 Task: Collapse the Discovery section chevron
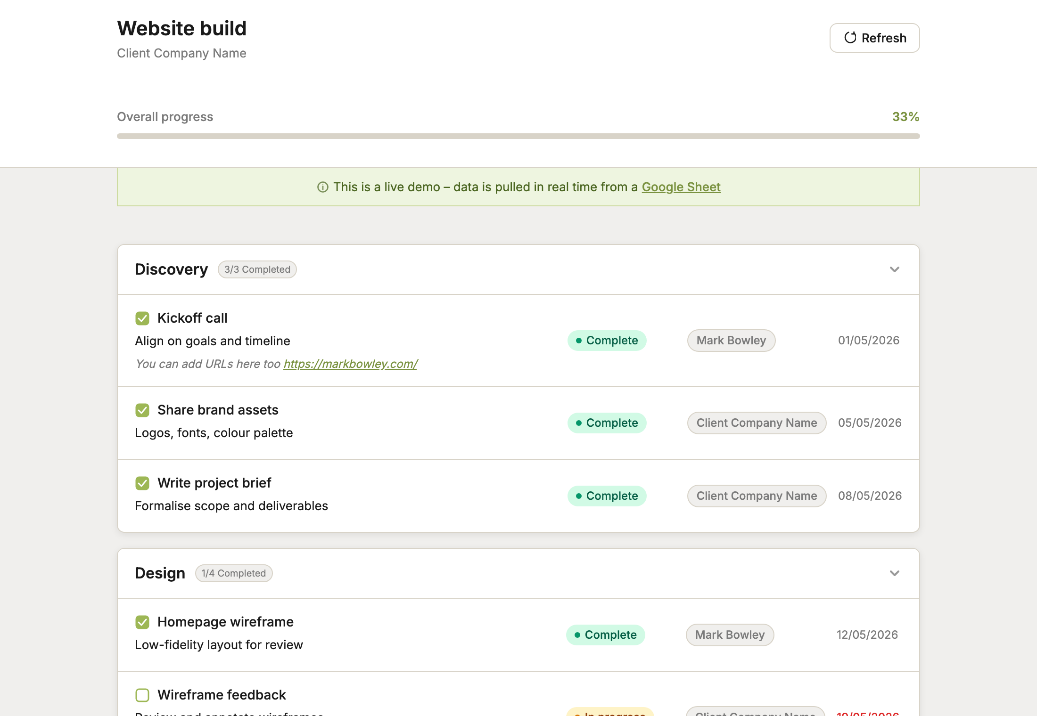point(894,269)
